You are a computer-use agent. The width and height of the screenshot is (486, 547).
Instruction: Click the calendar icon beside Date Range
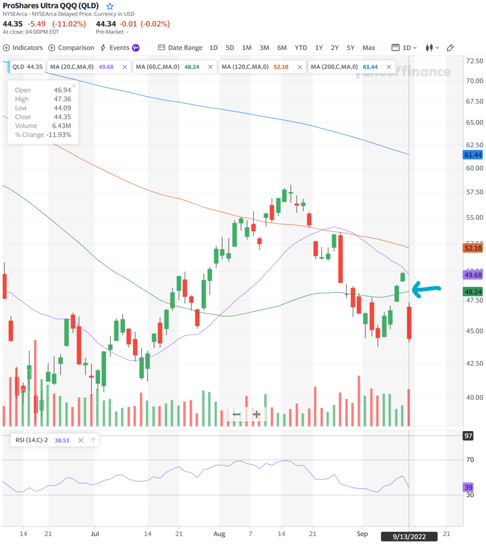coord(161,48)
